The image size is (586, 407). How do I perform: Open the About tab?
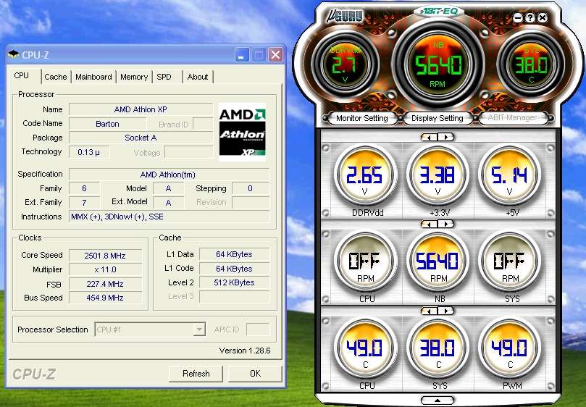pyautogui.click(x=197, y=77)
